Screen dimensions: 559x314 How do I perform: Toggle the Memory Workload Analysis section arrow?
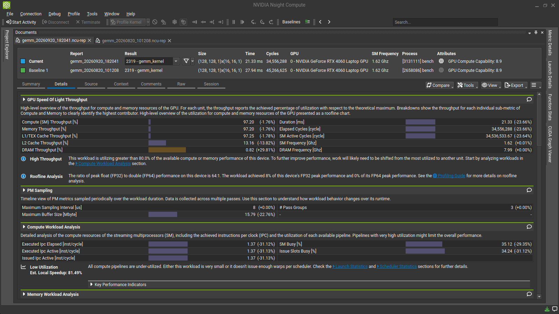click(24, 294)
